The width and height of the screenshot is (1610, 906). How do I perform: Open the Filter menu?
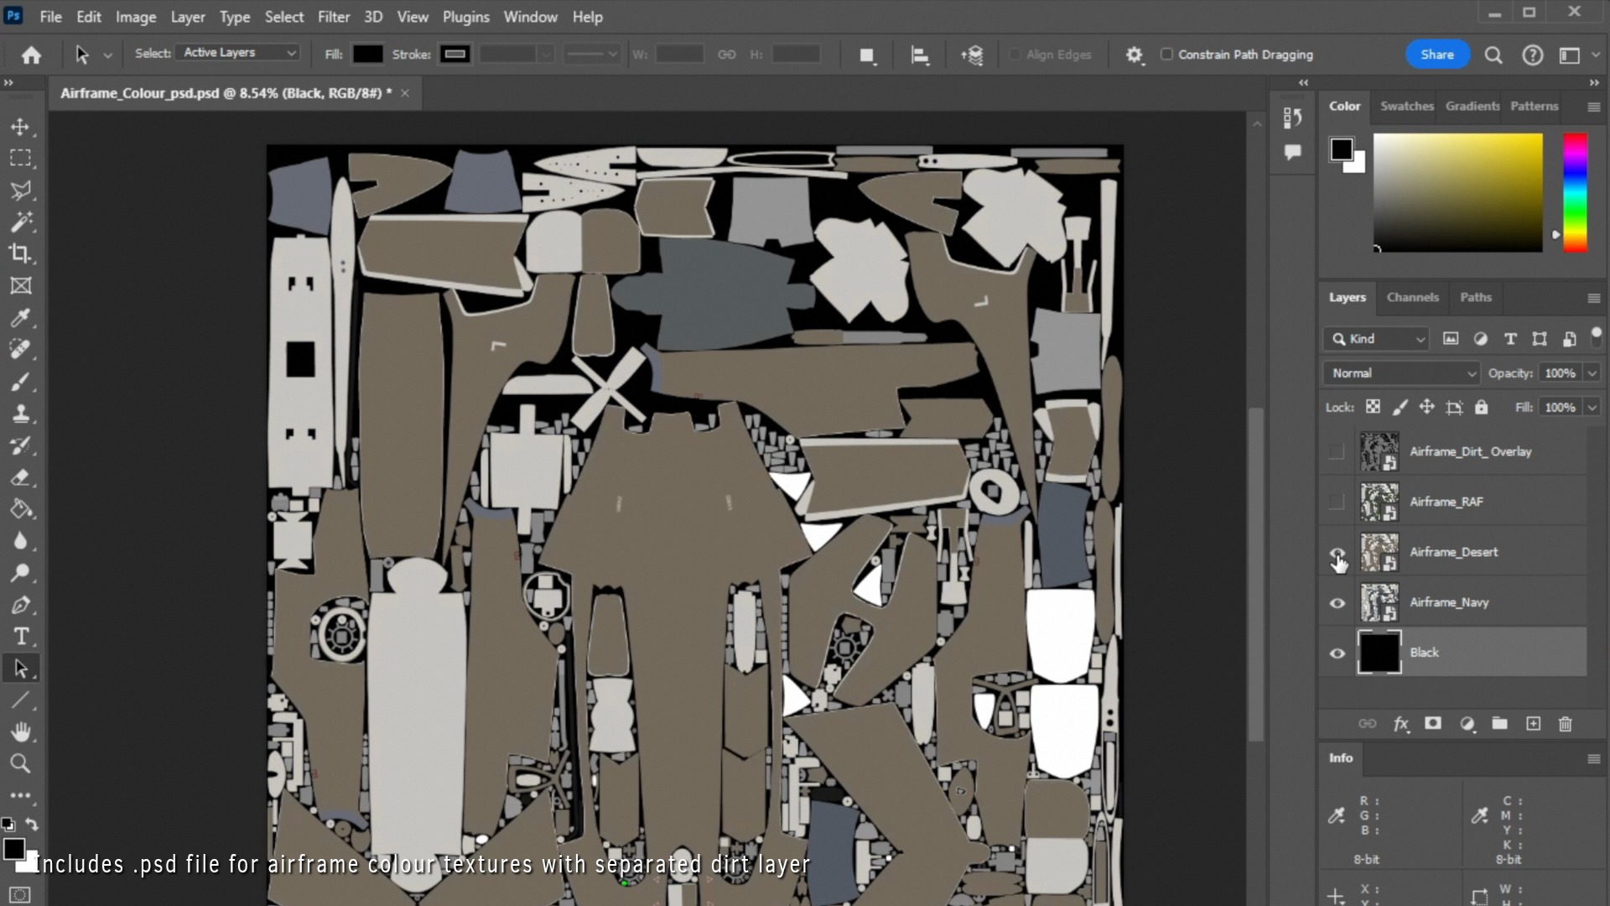333,17
